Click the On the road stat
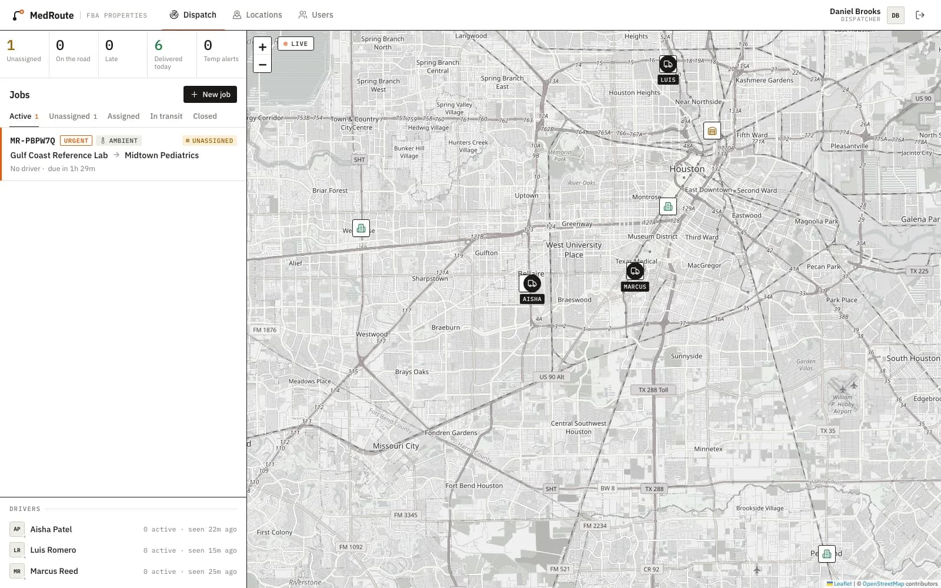This screenshot has width=941, height=588. (74, 54)
